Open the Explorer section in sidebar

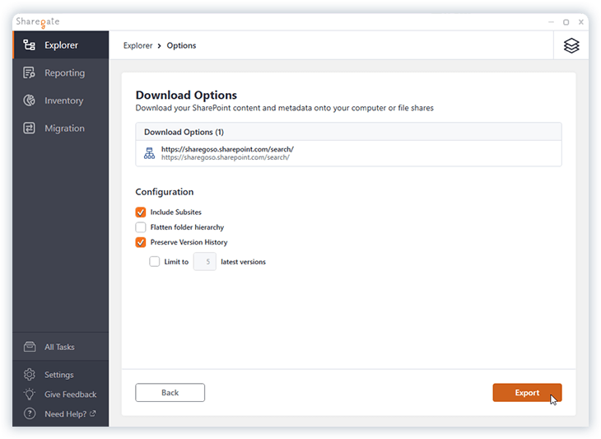[61, 44]
